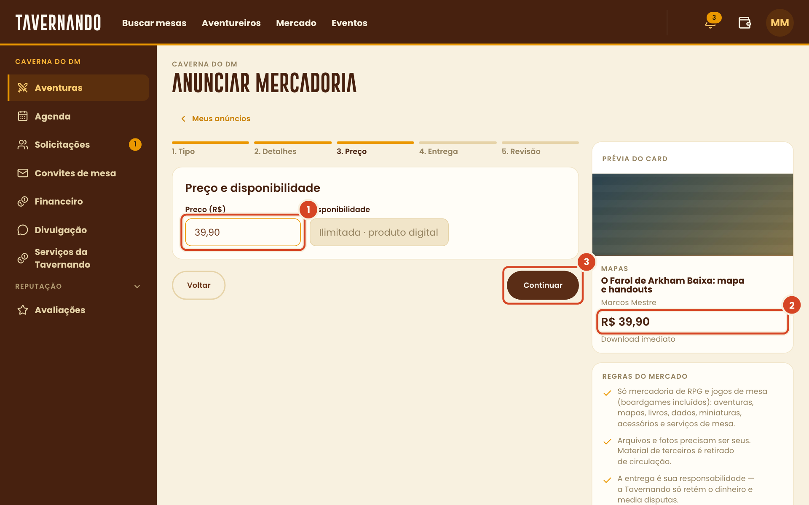809x505 pixels.
Task: Click the R$ 39,90 price in card preview
Action: (625, 322)
